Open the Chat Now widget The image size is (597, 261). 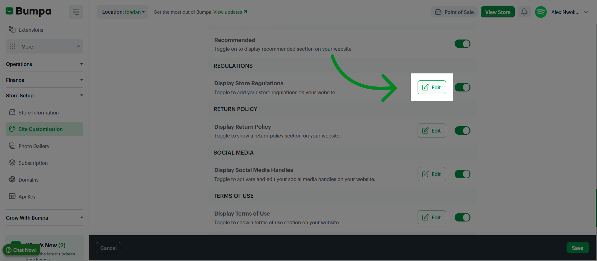pyautogui.click(x=21, y=250)
